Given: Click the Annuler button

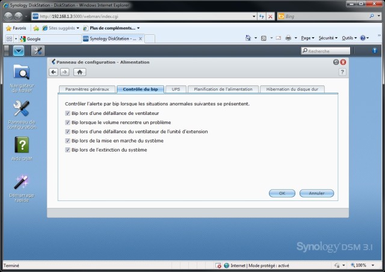Looking at the screenshot, I should click(316, 193).
